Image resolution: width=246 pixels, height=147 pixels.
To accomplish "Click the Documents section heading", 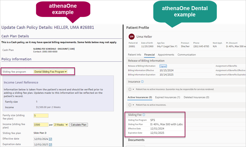I will 136,140.
